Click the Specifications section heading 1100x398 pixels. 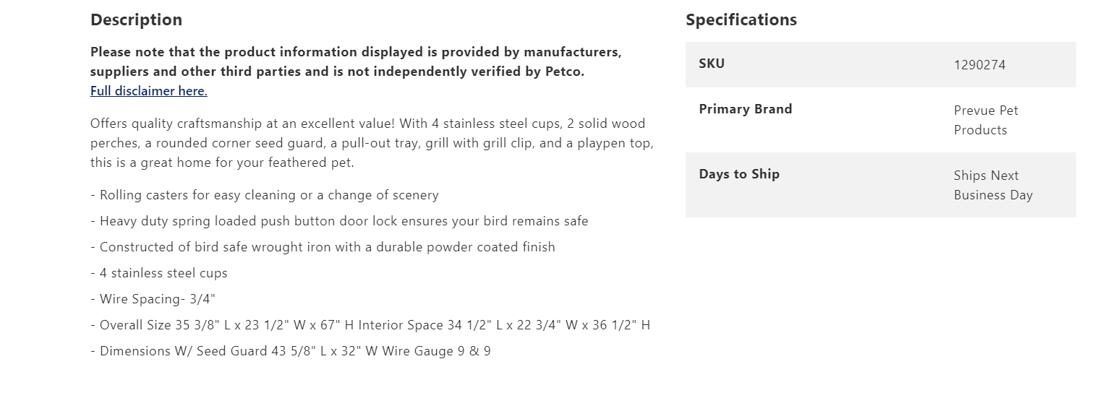tap(741, 20)
